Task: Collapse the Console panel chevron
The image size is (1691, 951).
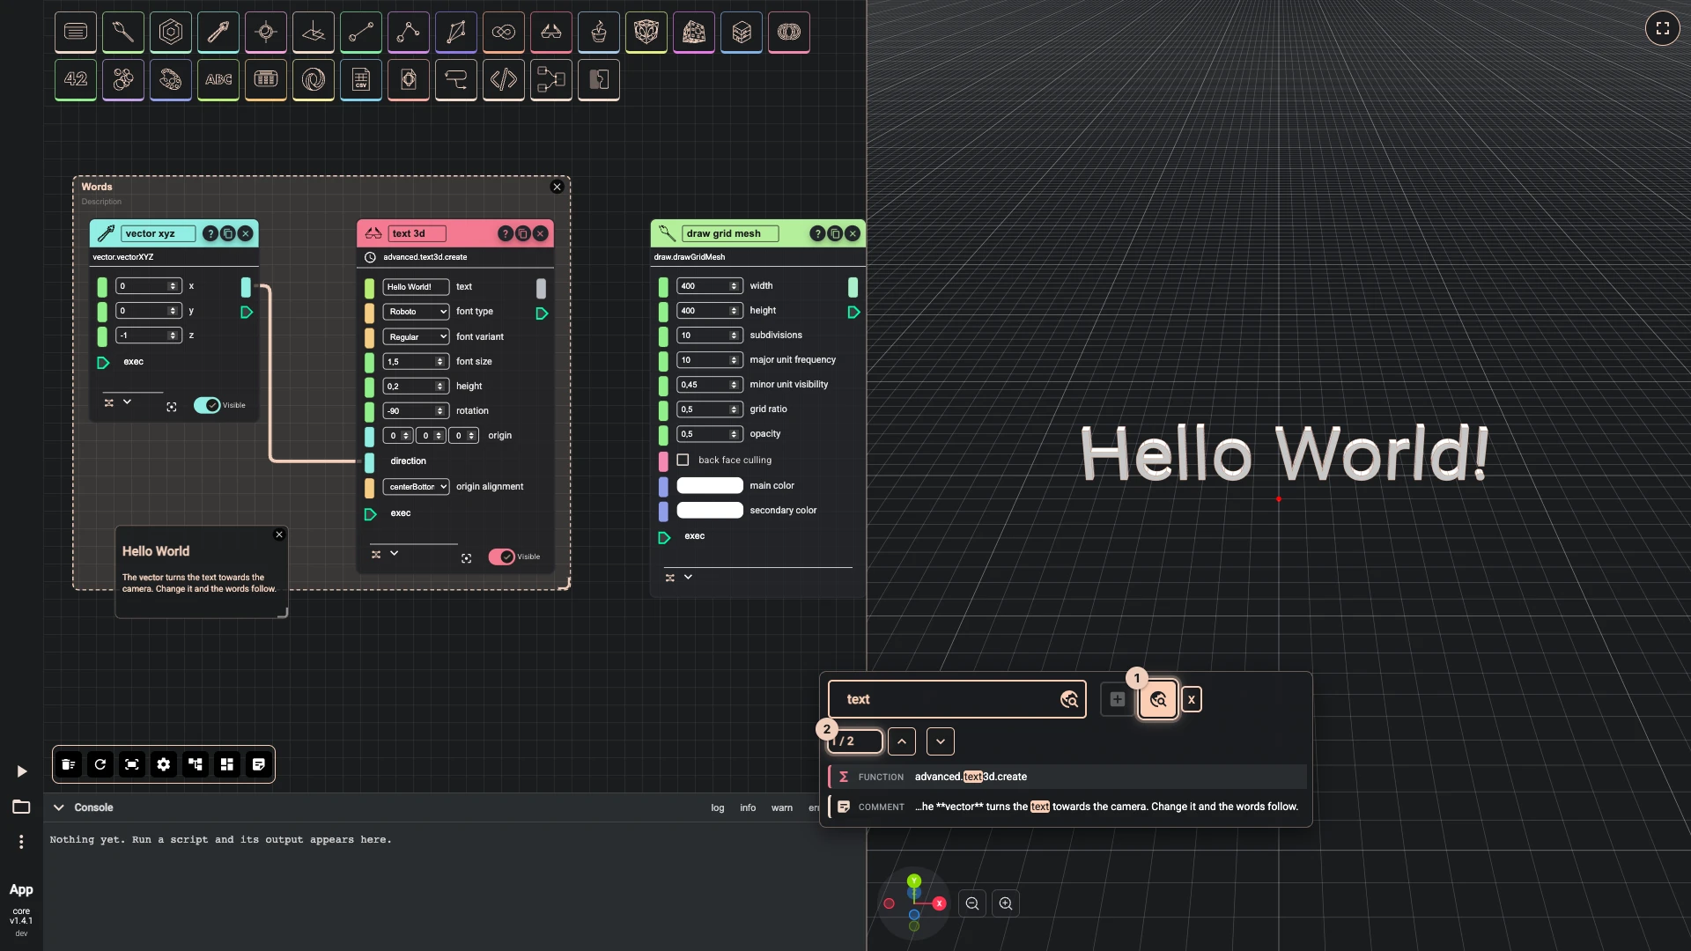Action: coord(59,807)
